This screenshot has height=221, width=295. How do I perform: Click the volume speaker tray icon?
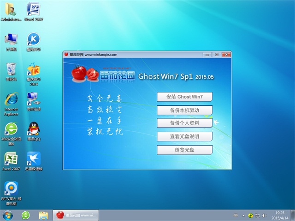pyautogui.click(x=265, y=215)
